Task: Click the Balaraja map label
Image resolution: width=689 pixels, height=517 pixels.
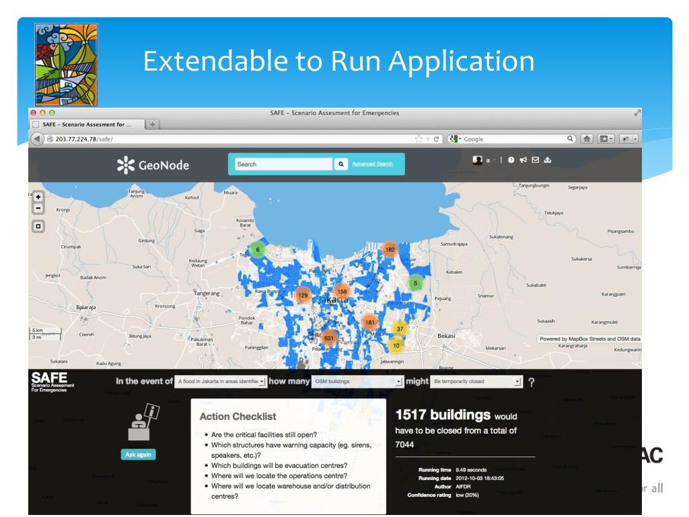Action: [85, 307]
